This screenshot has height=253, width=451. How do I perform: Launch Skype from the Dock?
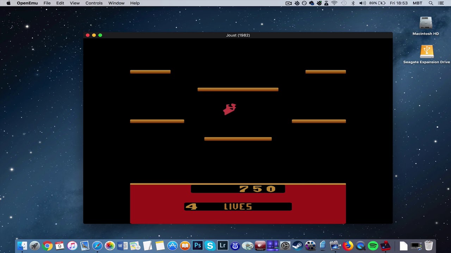click(x=210, y=246)
